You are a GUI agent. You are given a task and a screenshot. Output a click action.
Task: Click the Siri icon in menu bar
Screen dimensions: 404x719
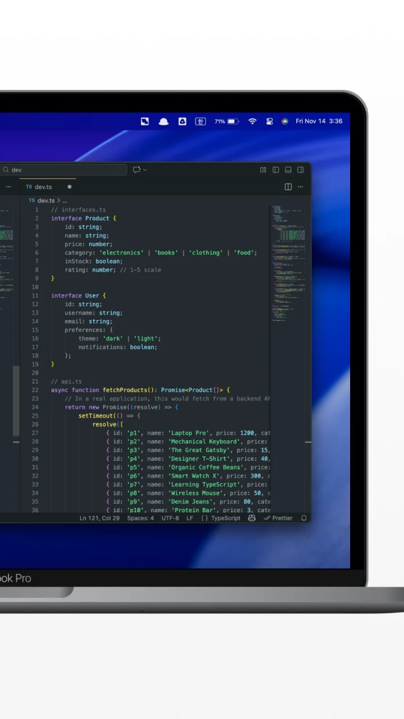285,121
